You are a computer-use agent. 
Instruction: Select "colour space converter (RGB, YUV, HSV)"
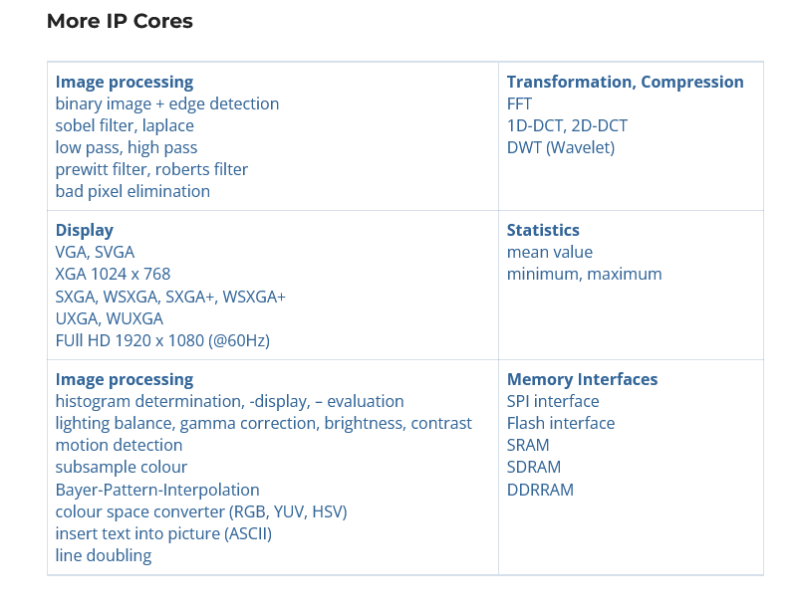click(201, 511)
